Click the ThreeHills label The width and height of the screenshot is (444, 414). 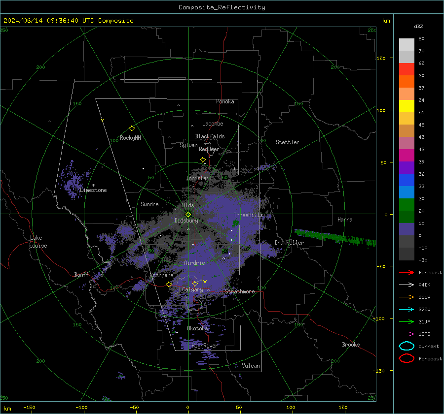click(x=248, y=215)
